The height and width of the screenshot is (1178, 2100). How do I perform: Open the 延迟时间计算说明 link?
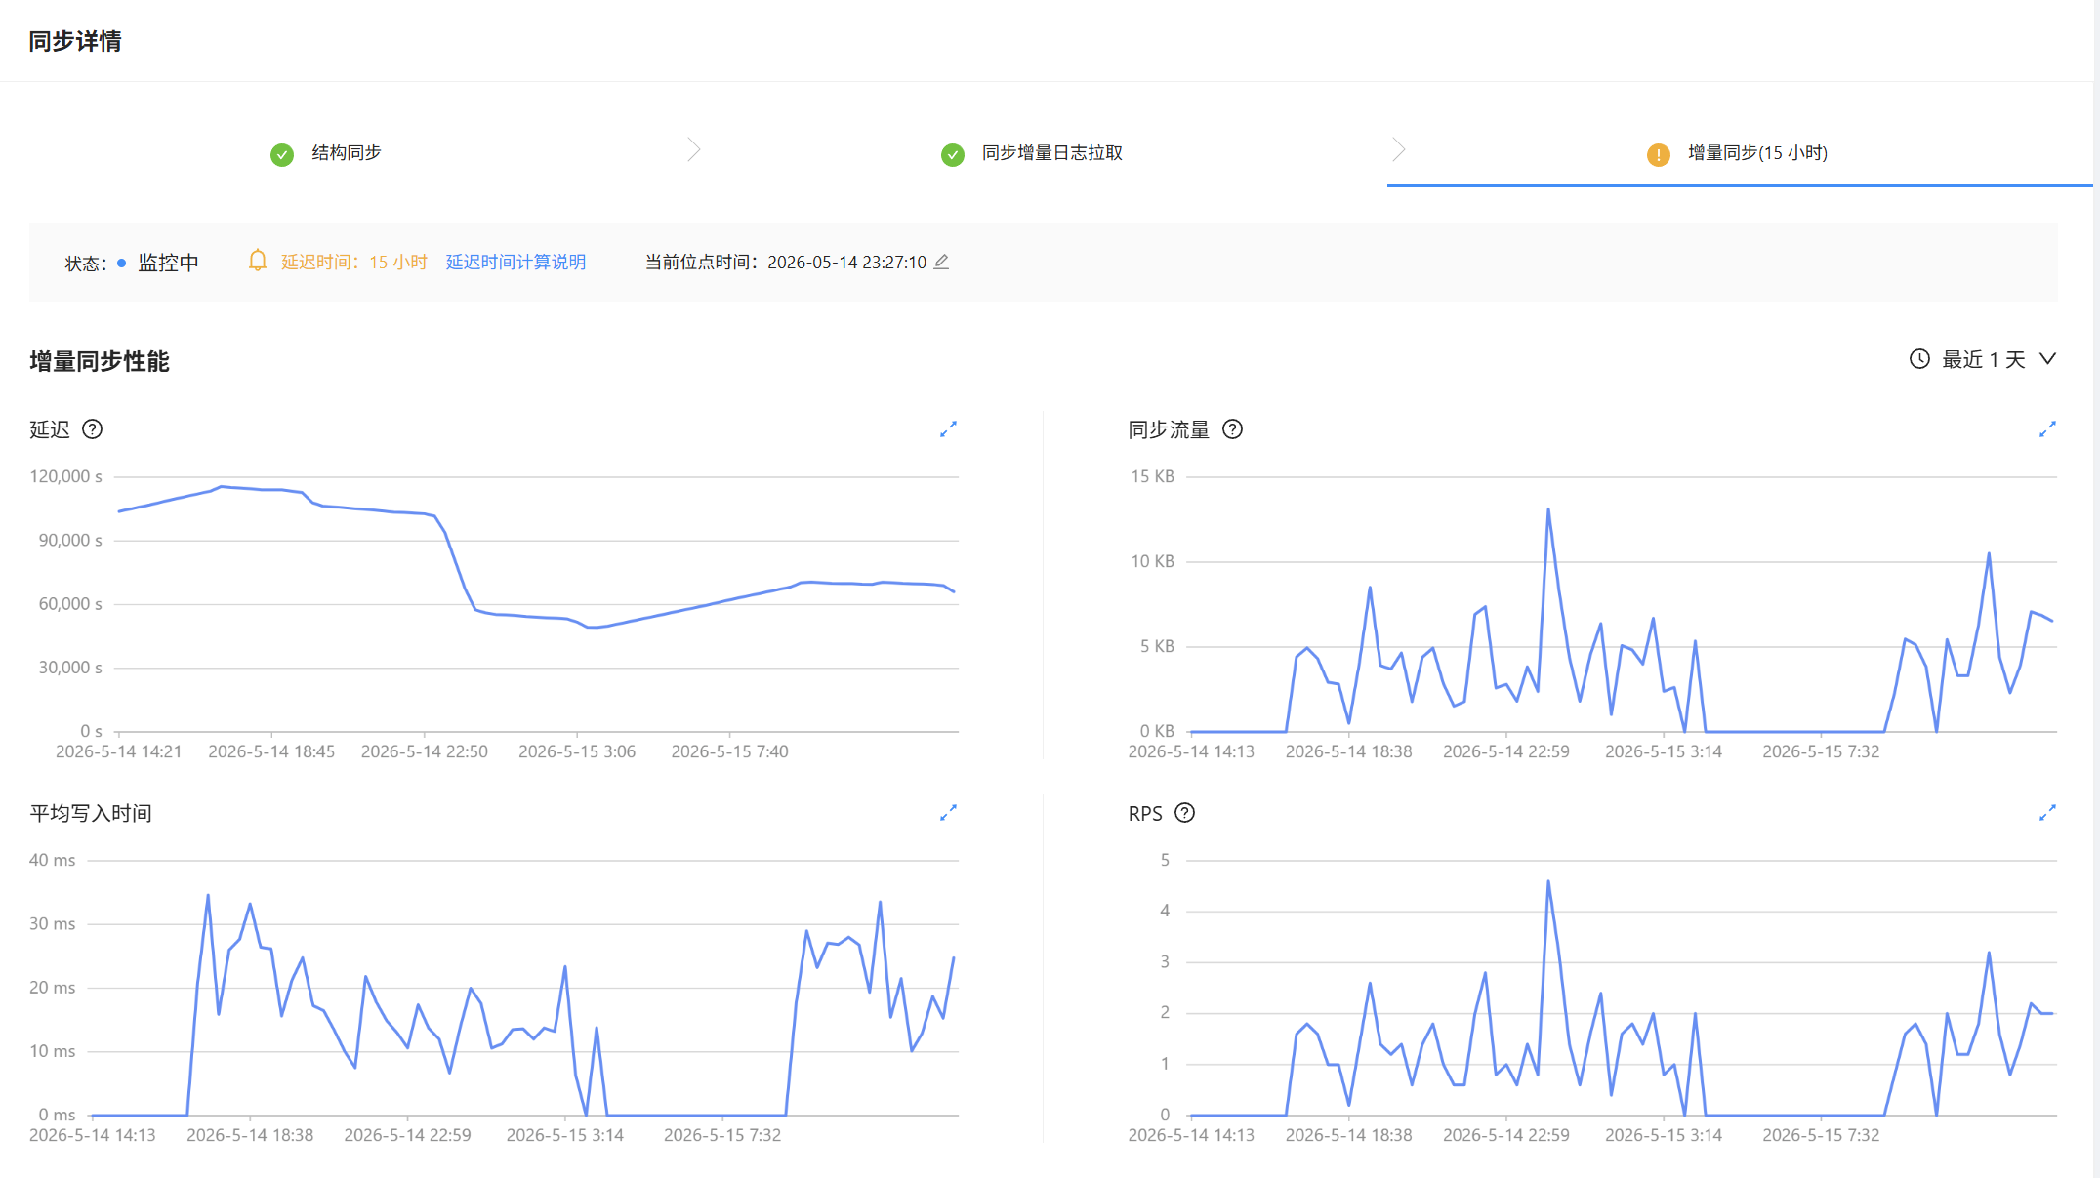click(515, 262)
